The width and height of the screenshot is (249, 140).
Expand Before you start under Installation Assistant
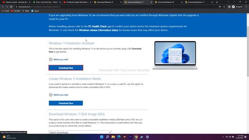tap(59, 59)
